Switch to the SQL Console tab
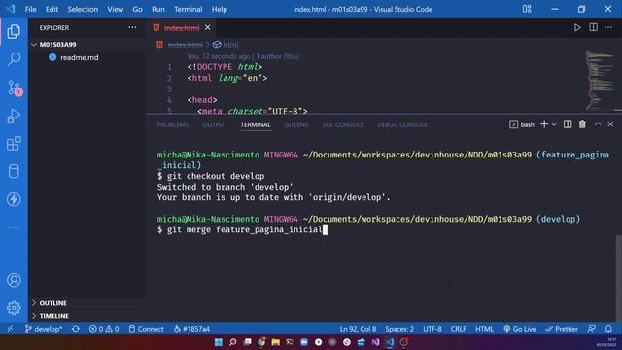The width and height of the screenshot is (622, 350). (343, 124)
